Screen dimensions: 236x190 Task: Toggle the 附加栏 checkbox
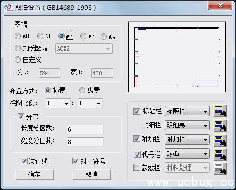(x=136, y=139)
